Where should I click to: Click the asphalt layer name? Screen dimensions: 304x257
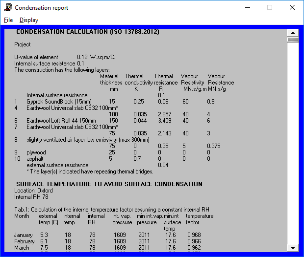tap(35, 159)
